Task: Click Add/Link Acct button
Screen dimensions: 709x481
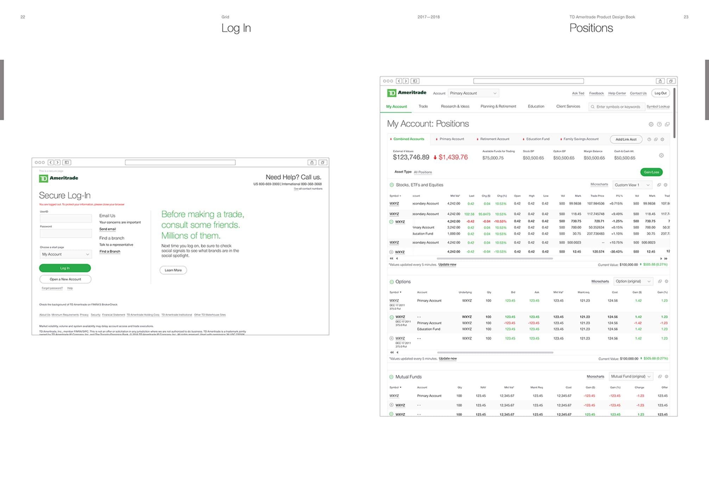Action: tap(626, 139)
